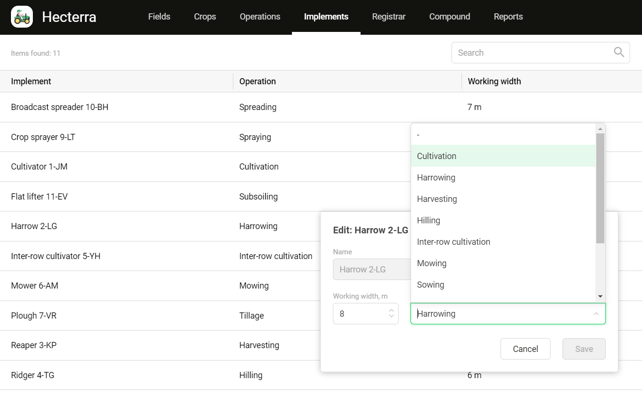Click the dropdown list scroll-up arrow

tap(600, 129)
